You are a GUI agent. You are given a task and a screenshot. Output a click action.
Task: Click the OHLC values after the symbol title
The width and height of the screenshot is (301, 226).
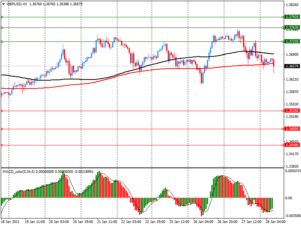pyautogui.click(x=56, y=4)
